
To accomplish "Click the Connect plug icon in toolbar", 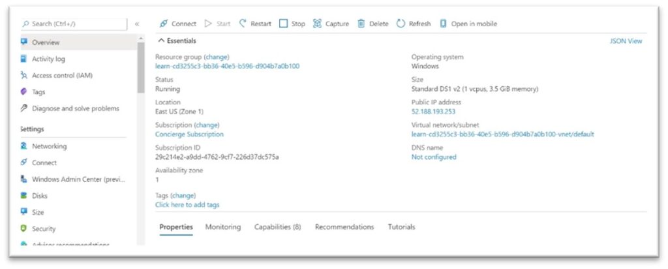I will (164, 24).
